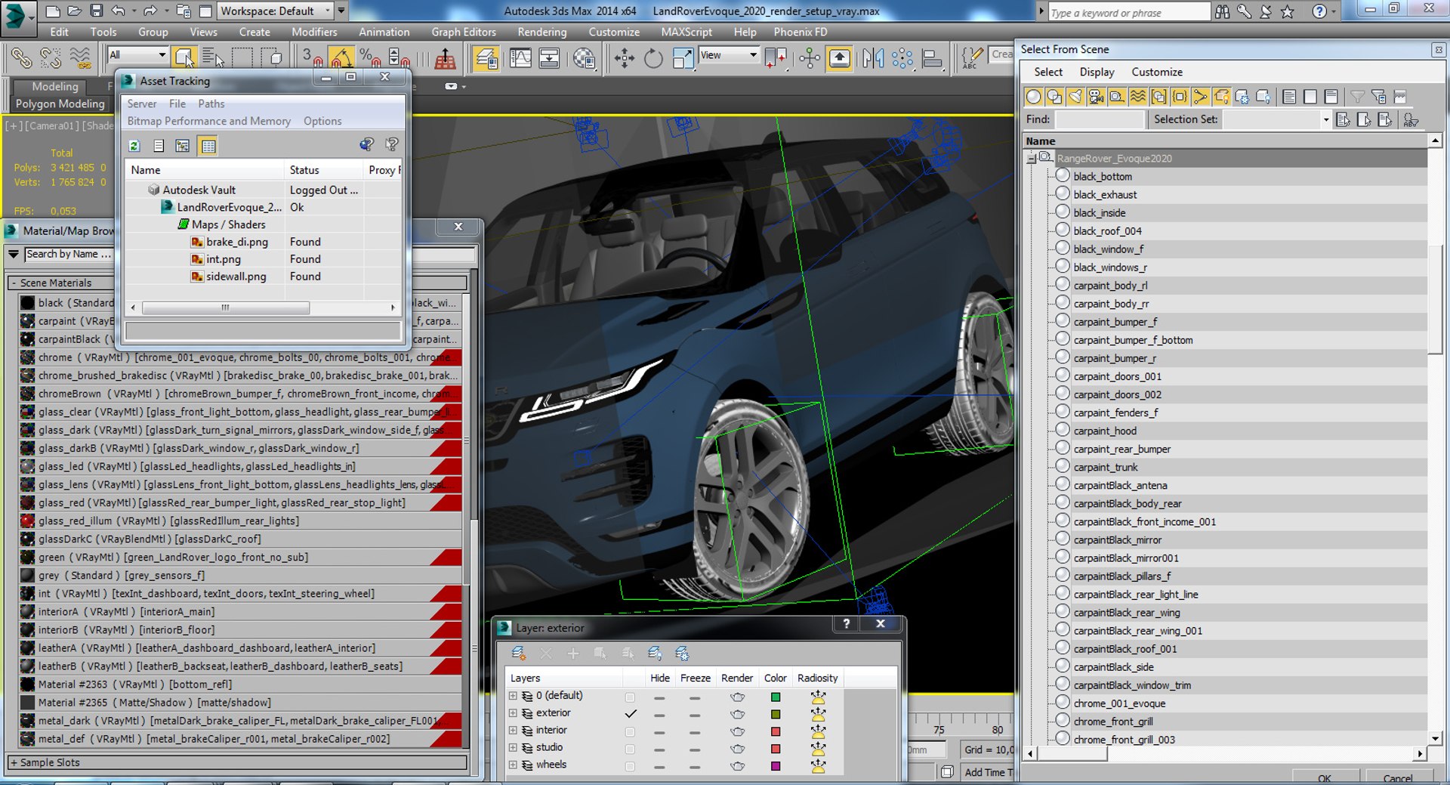Viewport: 1450px width, 785px height.
Task: Activate Select by Name tool in main toolbar
Action: tap(213, 57)
